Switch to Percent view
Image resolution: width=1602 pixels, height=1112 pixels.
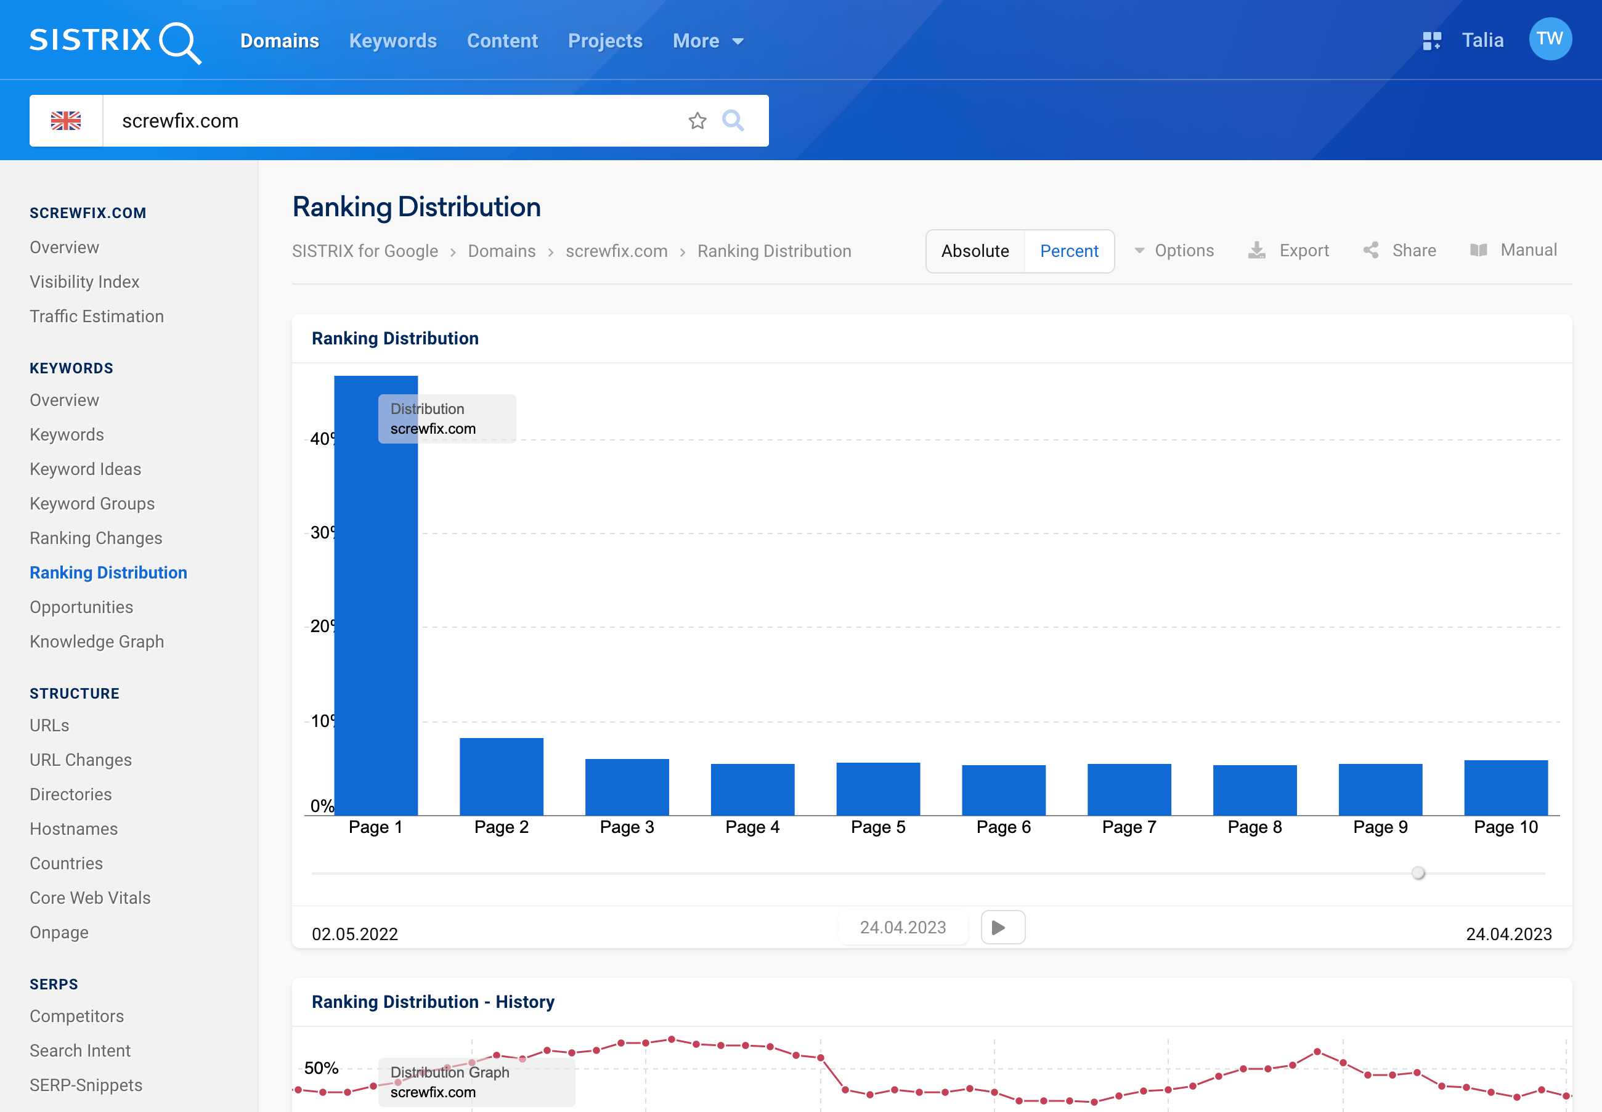1069,251
